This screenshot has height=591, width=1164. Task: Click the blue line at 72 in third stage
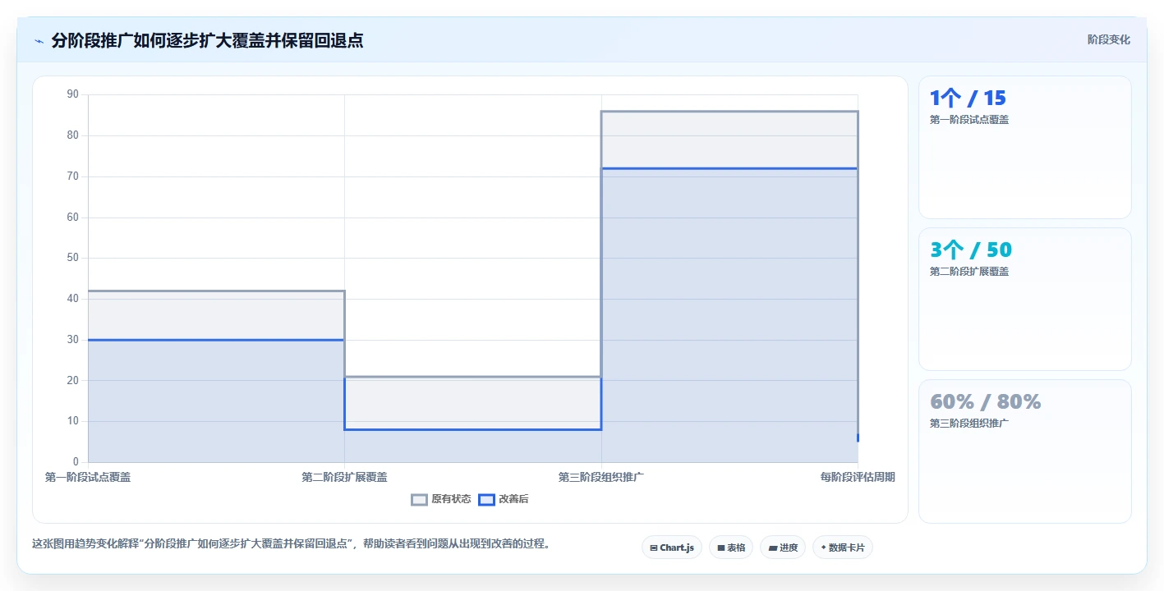(x=729, y=168)
